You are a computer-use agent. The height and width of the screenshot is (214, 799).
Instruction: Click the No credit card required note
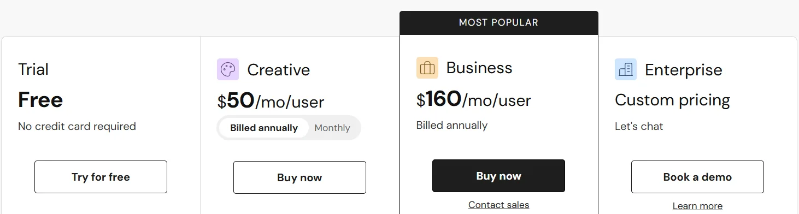[x=77, y=126]
